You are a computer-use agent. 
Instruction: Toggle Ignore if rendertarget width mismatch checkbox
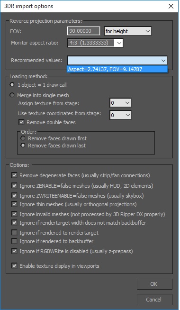[14, 222]
